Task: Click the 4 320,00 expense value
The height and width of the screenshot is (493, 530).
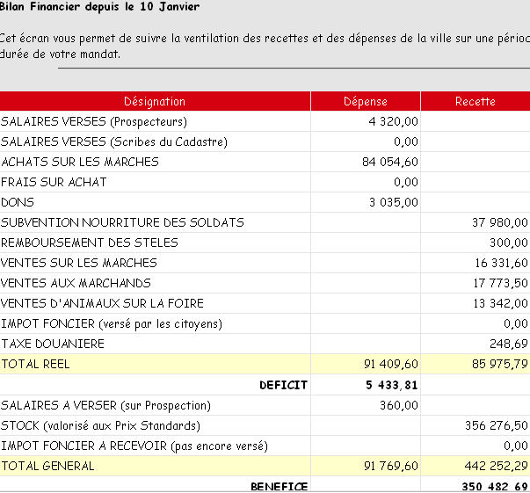Action: click(394, 121)
